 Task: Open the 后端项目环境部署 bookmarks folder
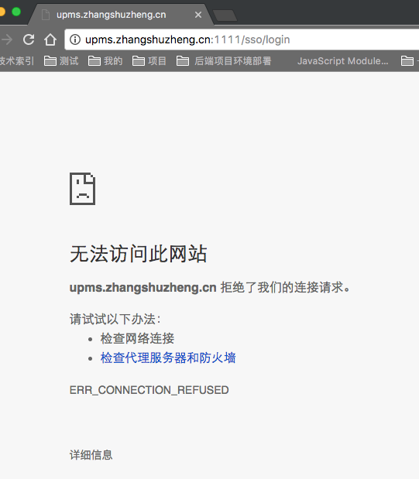click(224, 61)
